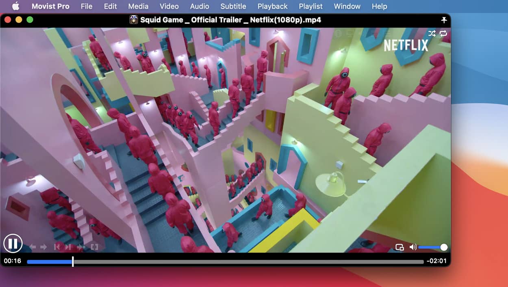Open the Video menu
Viewport: 508px width, 287px height.
click(169, 6)
